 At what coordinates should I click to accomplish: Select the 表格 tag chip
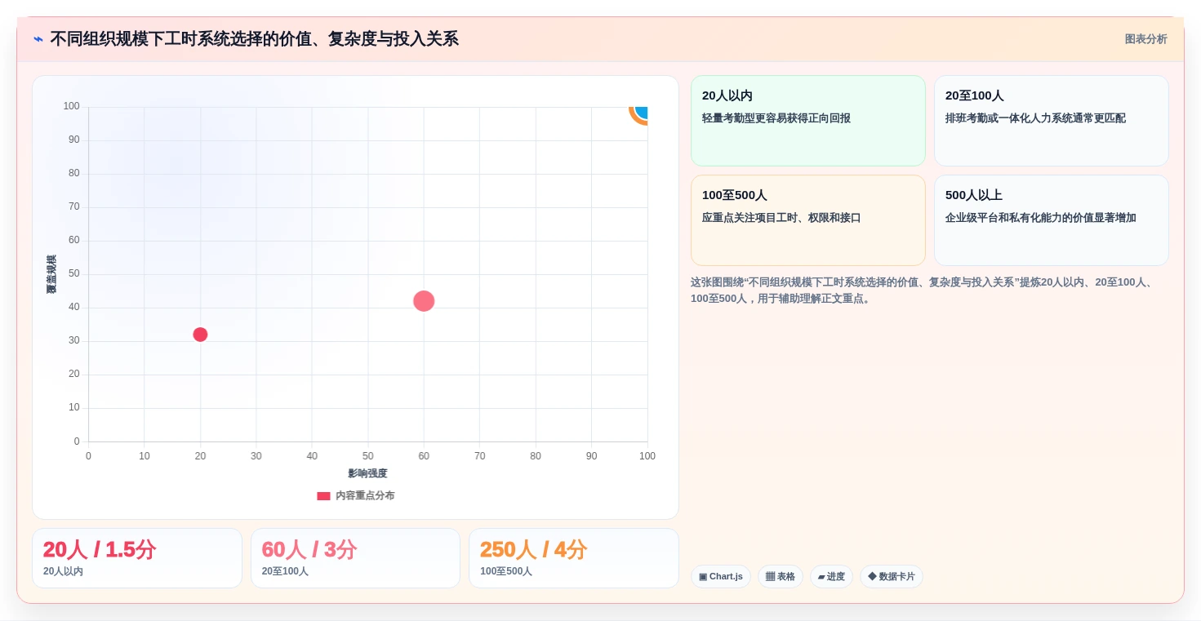coord(781,577)
